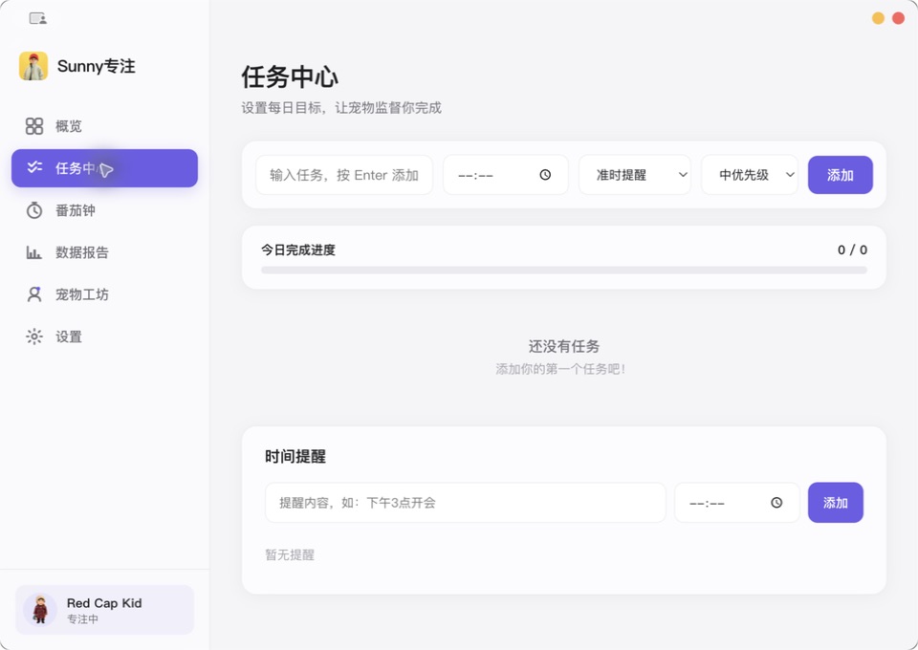
Task: Click the 数据报告 bar chart icon
Action: tap(34, 252)
